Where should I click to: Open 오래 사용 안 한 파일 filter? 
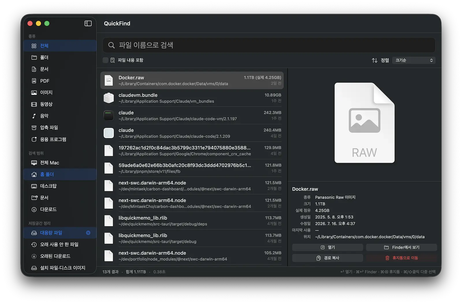pos(60,245)
